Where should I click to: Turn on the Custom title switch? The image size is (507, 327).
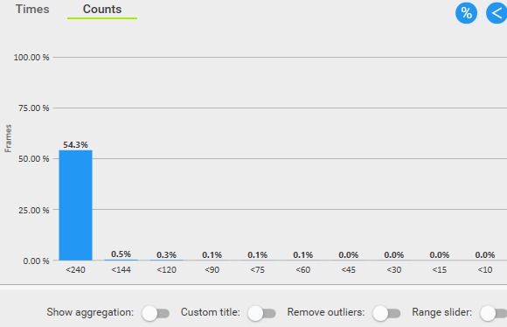[262, 313]
